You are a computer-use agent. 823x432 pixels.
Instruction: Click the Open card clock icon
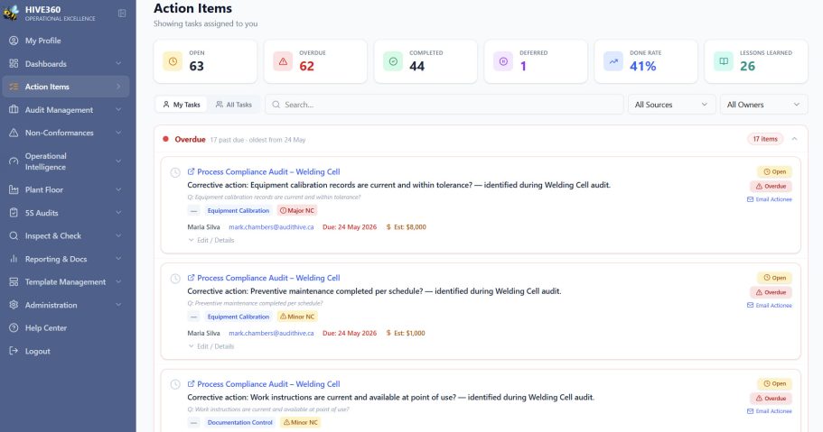(173, 61)
